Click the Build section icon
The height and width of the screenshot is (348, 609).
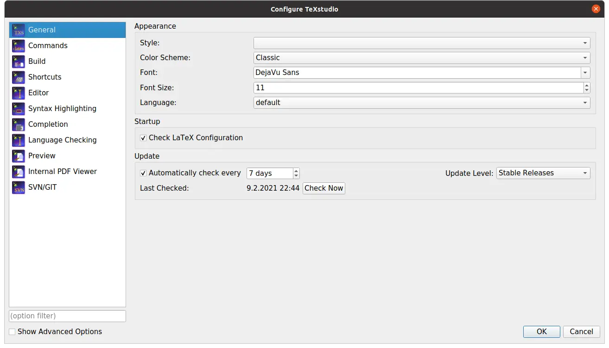pyautogui.click(x=19, y=62)
